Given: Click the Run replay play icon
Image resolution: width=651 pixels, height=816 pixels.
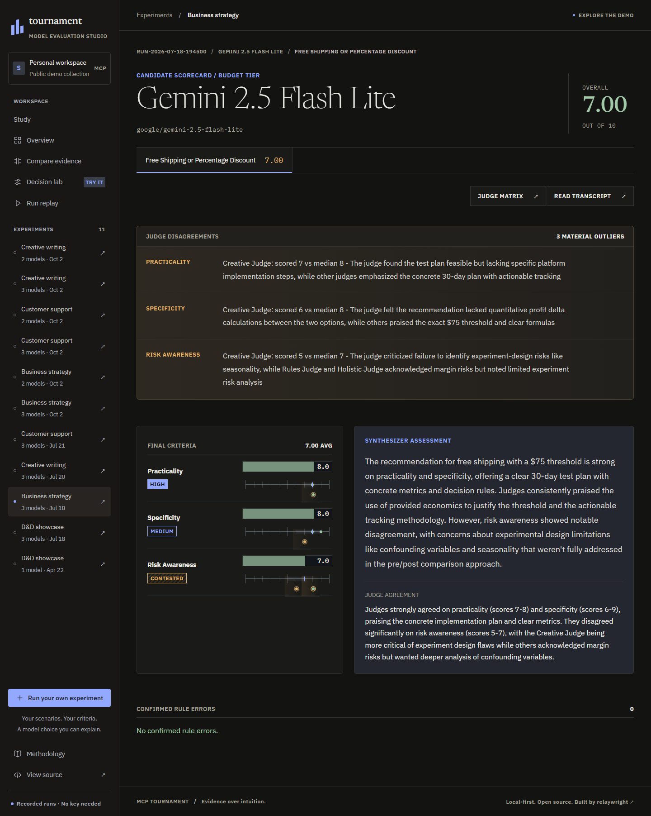Looking at the screenshot, I should 18,203.
